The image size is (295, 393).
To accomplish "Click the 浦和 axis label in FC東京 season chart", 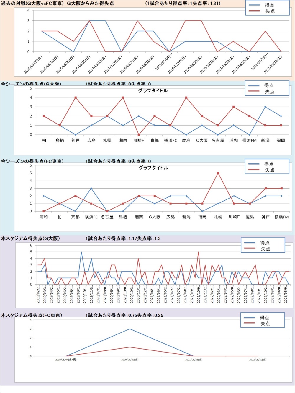I will click(x=44, y=217).
